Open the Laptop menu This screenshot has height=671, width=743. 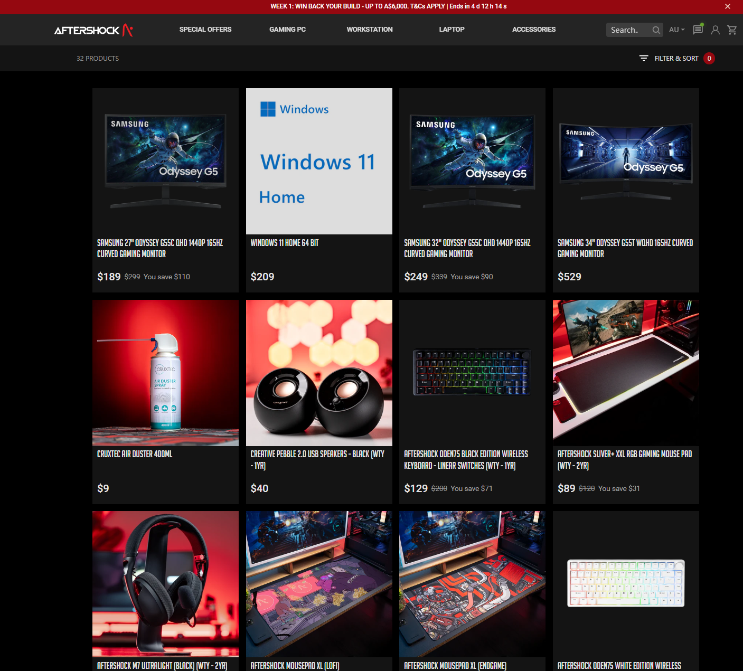[452, 30]
